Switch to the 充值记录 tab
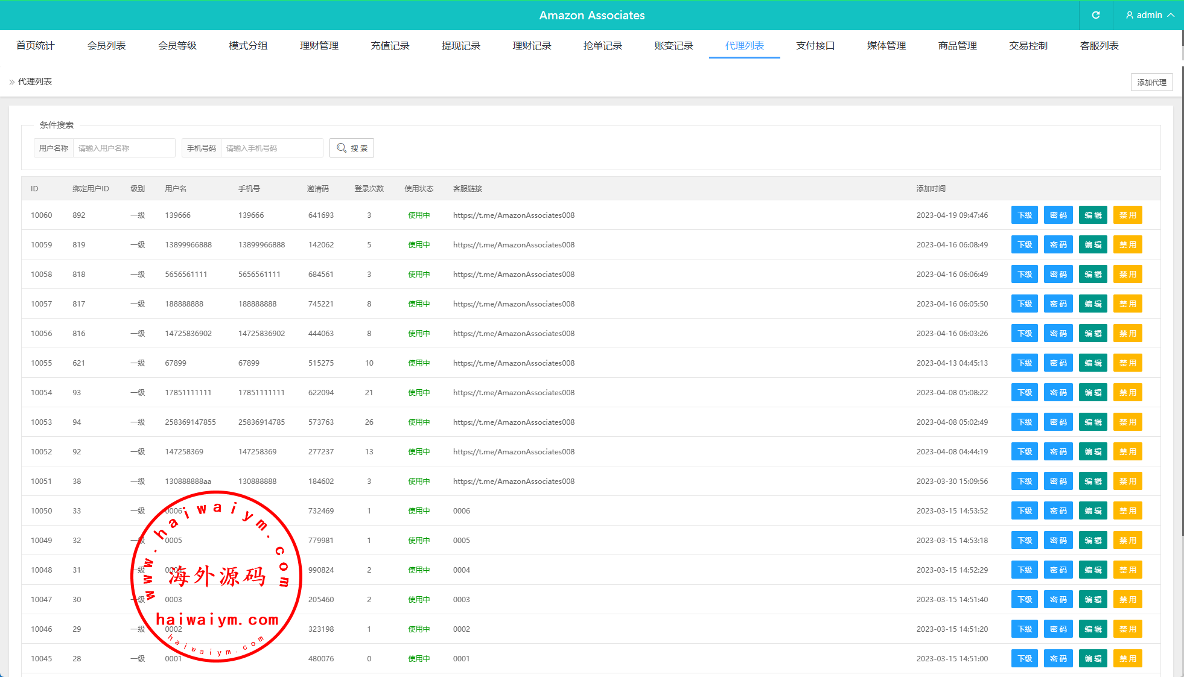Viewport: 1184px width, 677px height. (390, 46)
